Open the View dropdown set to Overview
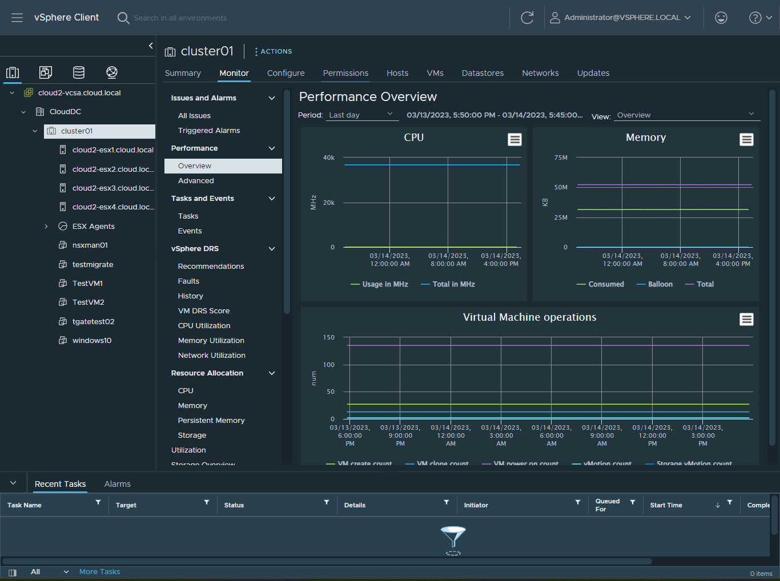 tap(687, 115)
